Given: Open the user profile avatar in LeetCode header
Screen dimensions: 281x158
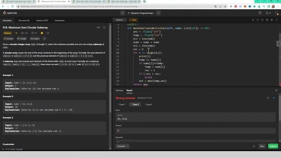Looking at the screenshot, I should tap(277, 13).
